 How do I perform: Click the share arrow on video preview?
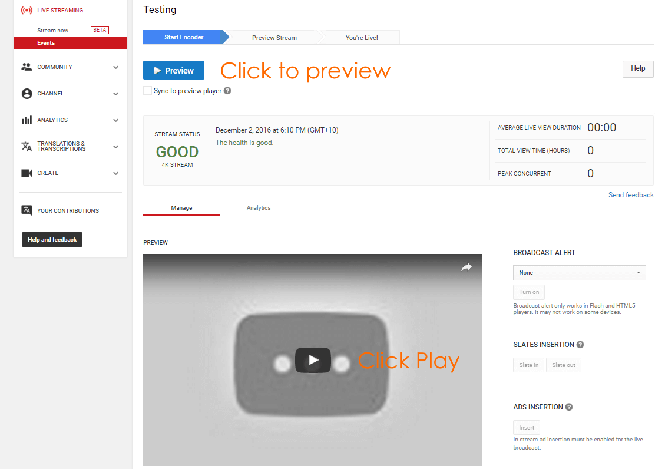(x=467, y=267)
